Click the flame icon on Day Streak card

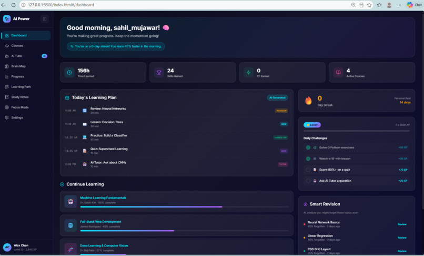pos(309,101)
